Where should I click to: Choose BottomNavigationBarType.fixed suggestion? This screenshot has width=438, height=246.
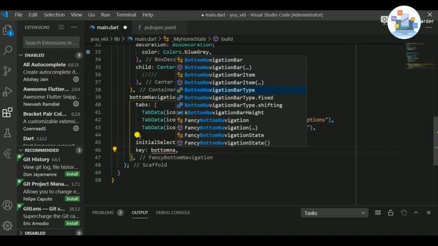click(241, 97)
